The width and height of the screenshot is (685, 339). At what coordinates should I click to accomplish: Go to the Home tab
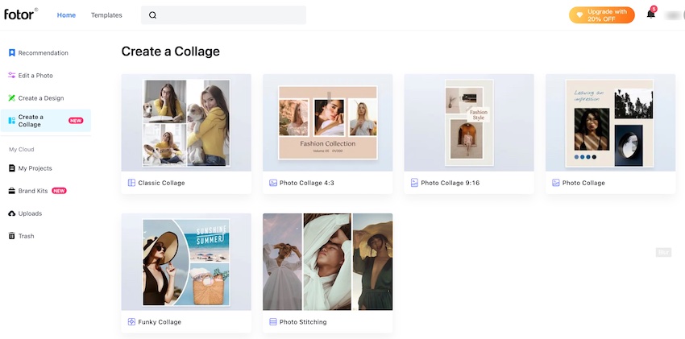click(x=66, y=14)
